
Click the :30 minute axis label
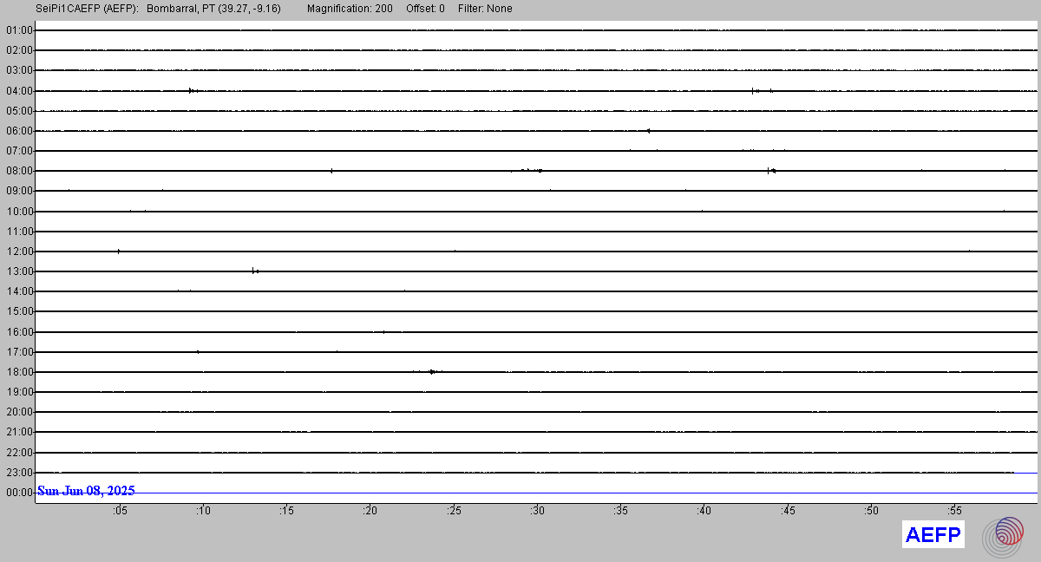537,511
